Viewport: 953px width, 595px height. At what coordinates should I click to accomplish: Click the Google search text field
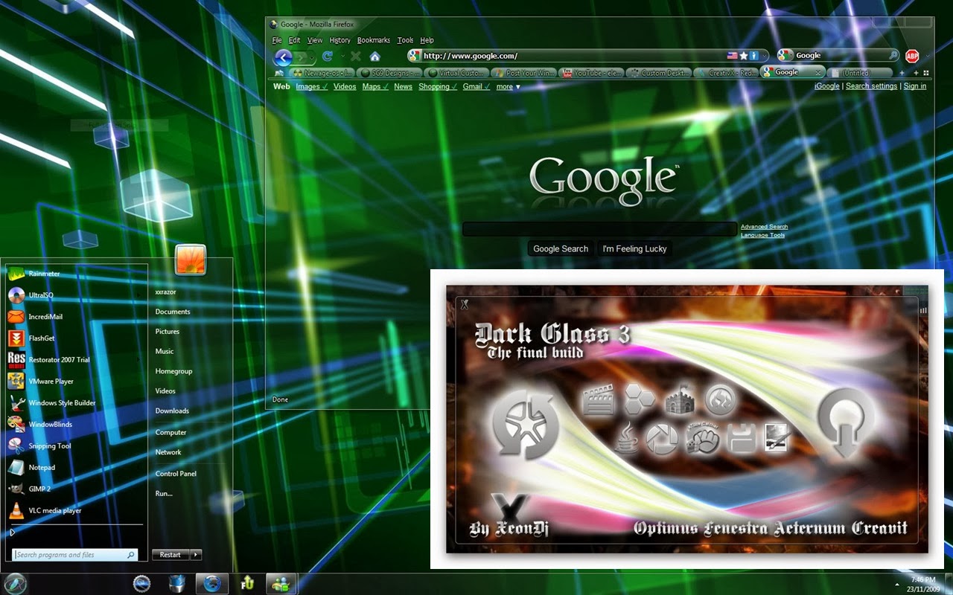[x=599, y=229]
